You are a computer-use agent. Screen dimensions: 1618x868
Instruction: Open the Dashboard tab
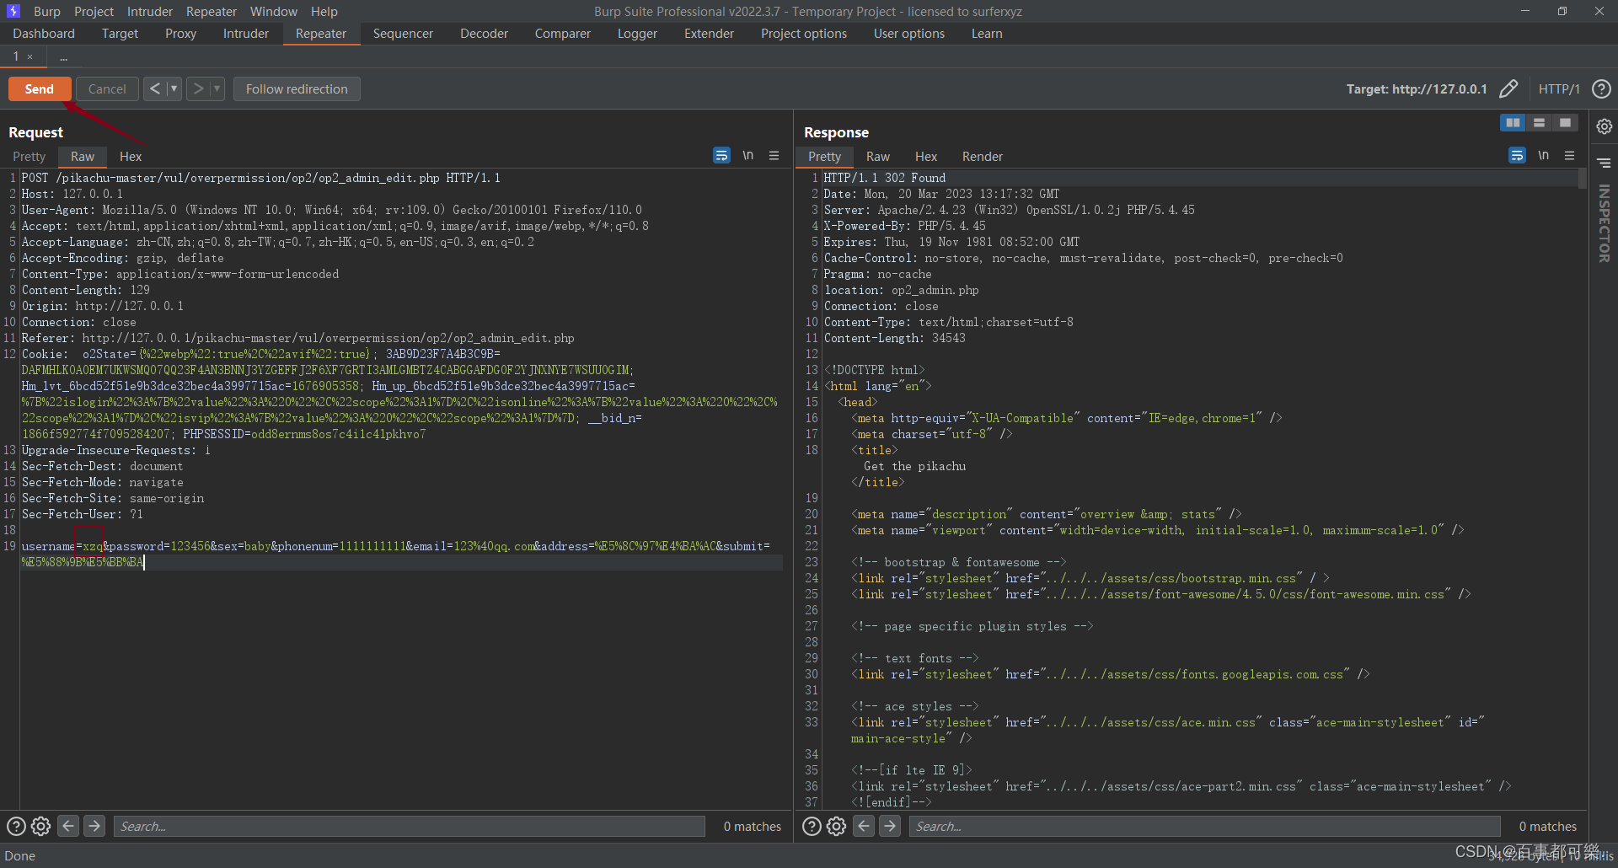tap(44, 34)
